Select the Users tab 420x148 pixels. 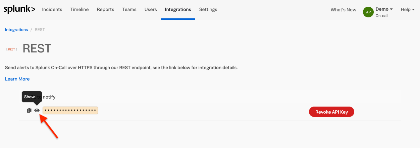tap(151, 9)
